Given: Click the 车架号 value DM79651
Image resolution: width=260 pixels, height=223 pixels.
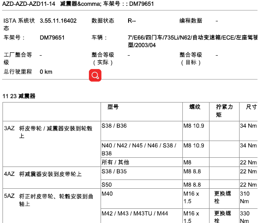Looking at the screenshot, I should (52, 38).
